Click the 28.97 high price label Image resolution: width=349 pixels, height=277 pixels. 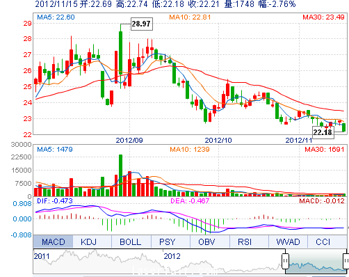tap(142, 24)
